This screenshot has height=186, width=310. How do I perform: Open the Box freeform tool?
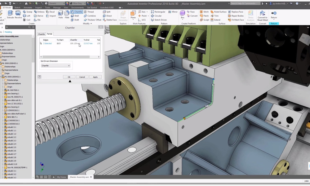(183, 14)
